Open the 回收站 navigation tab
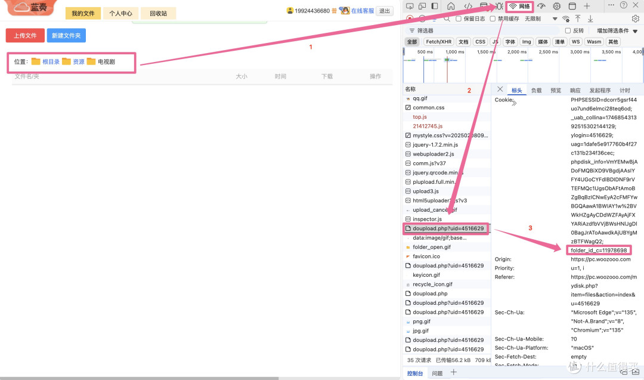This screenshot has width=644, height=380. [x=159, y=13]
